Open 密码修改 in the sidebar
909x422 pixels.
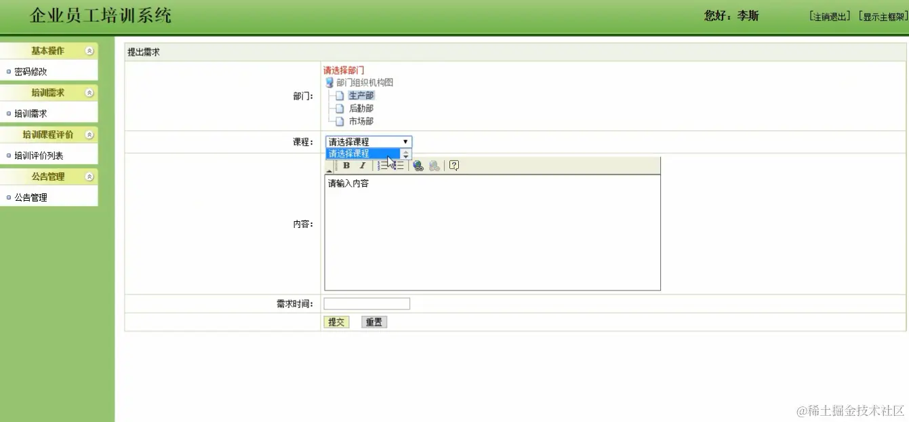(x=31, y=72)
